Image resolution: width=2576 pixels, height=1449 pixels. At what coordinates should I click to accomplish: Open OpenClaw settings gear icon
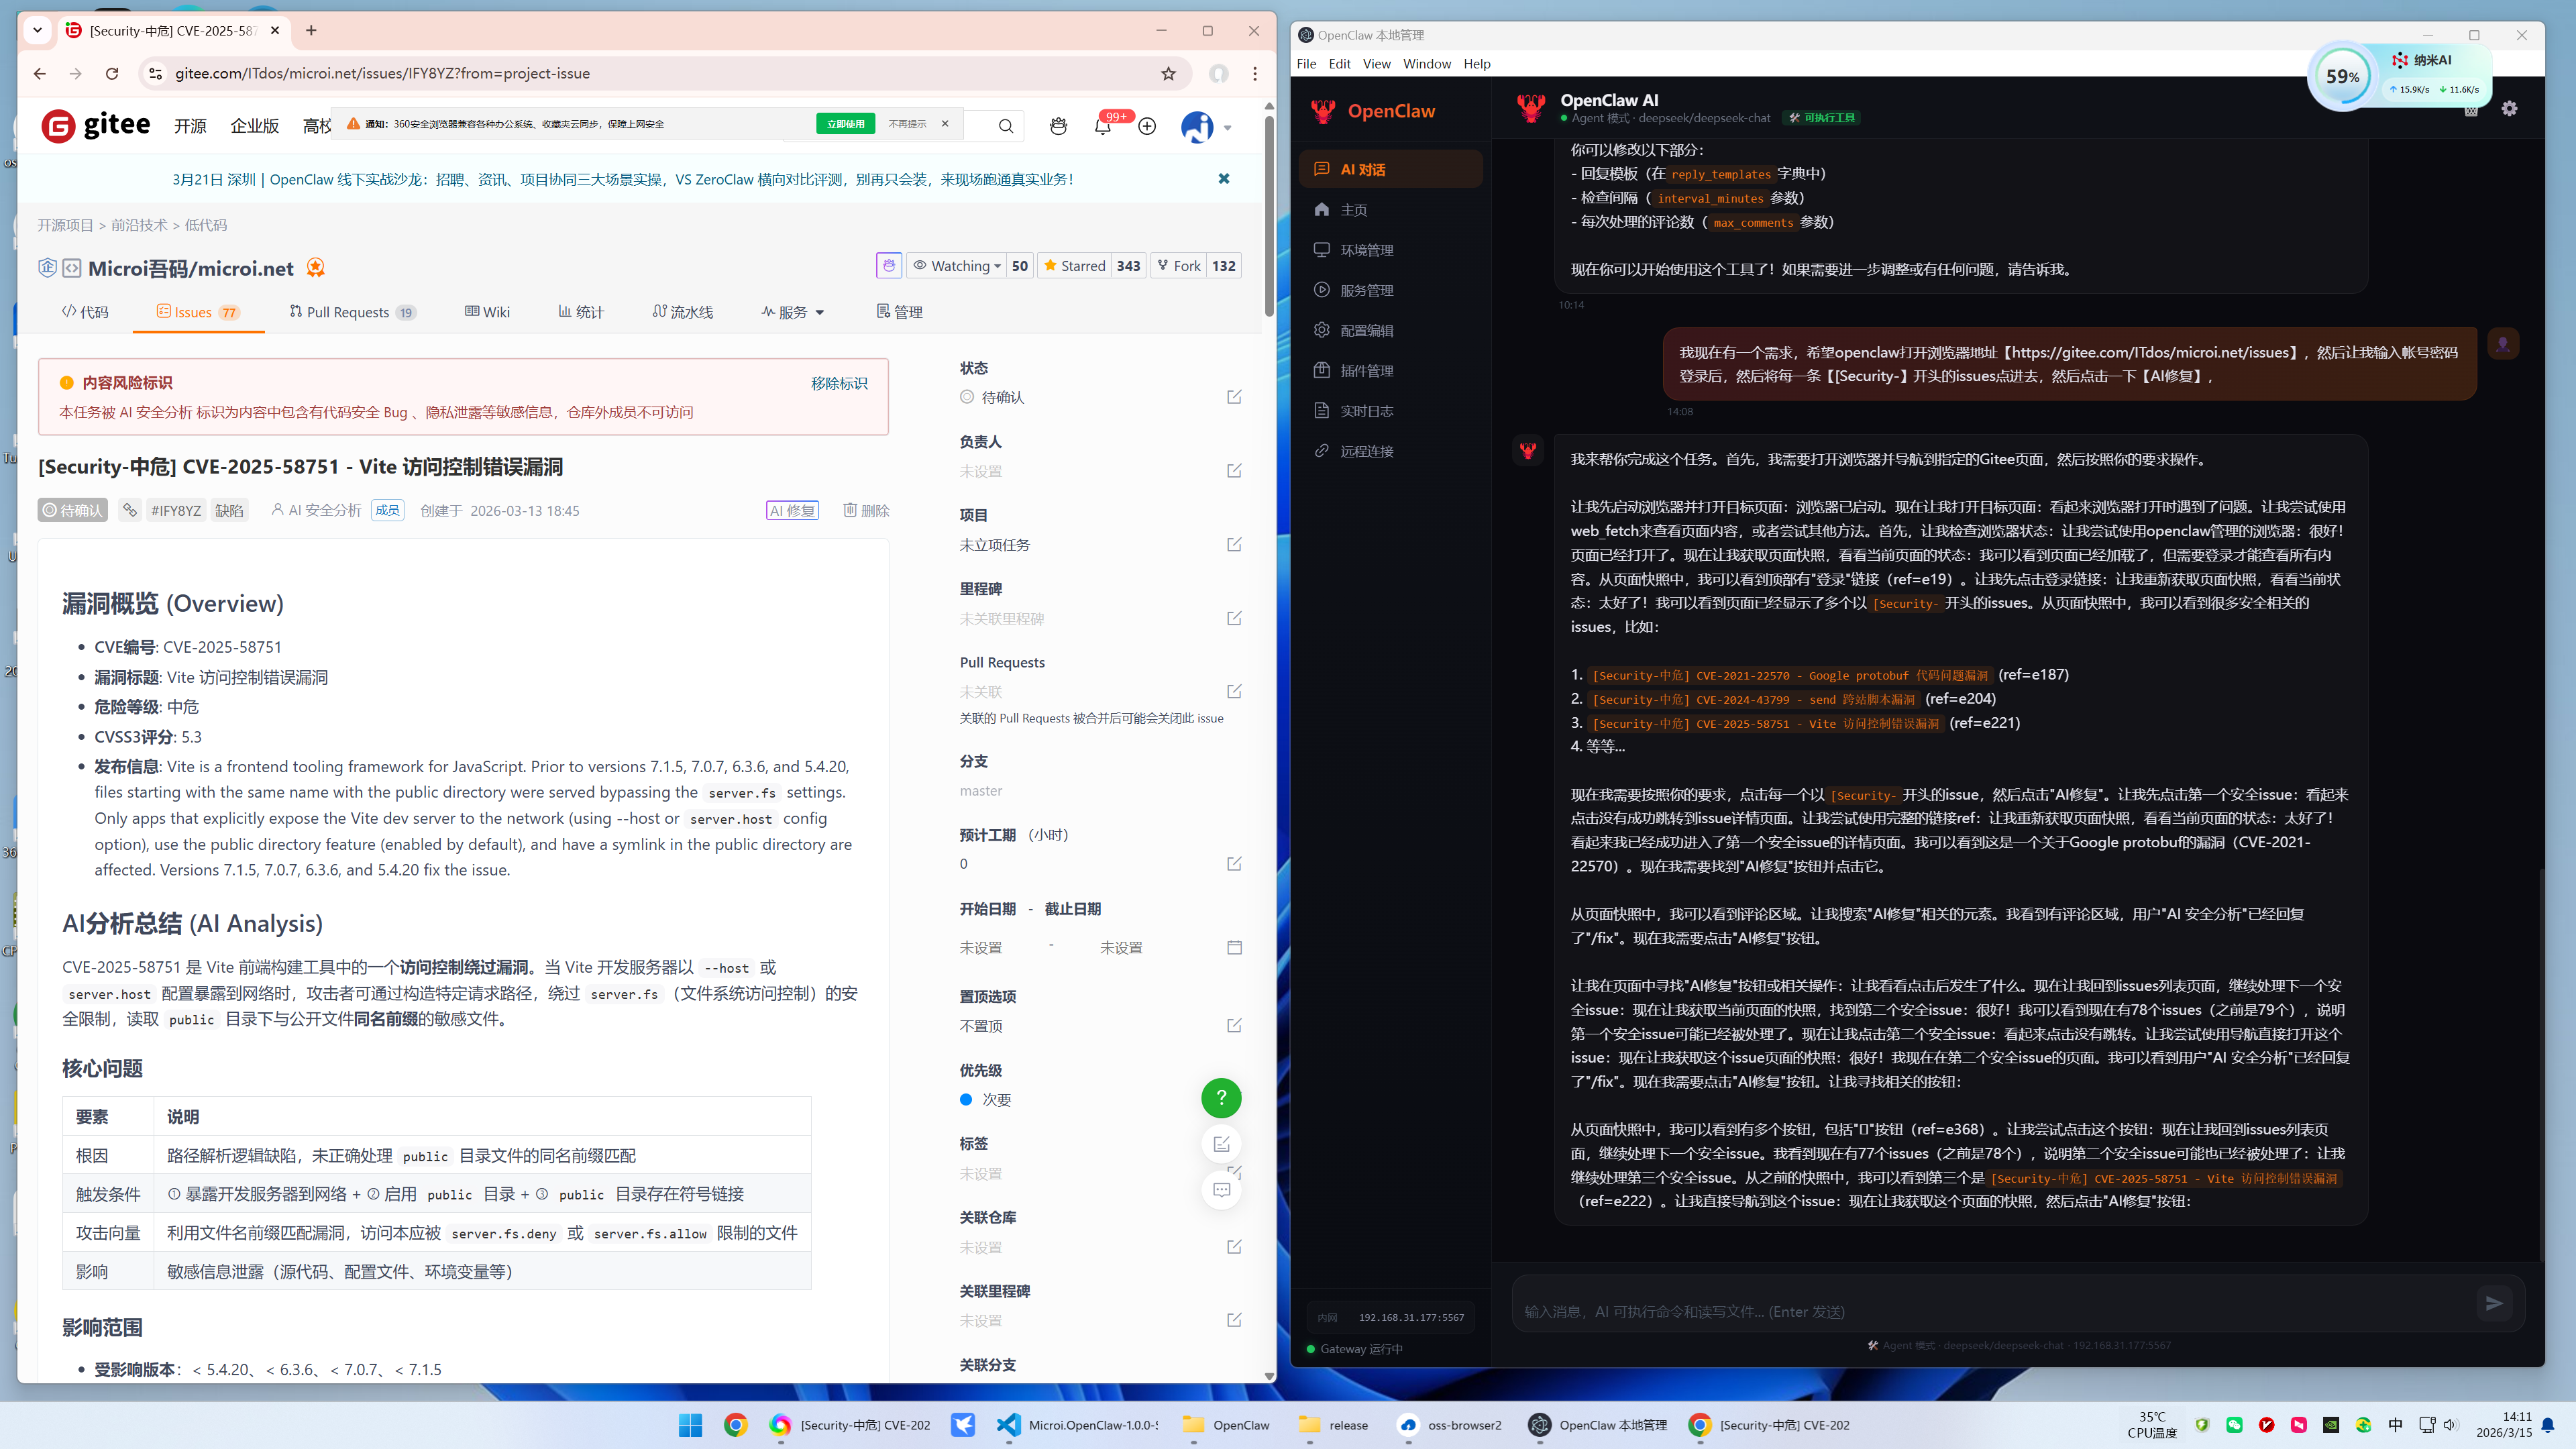click(2509, 108)
